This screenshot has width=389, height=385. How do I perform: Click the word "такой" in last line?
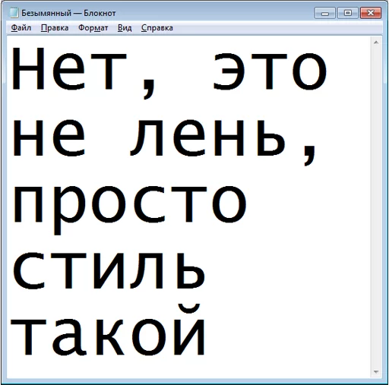[108, 330]
